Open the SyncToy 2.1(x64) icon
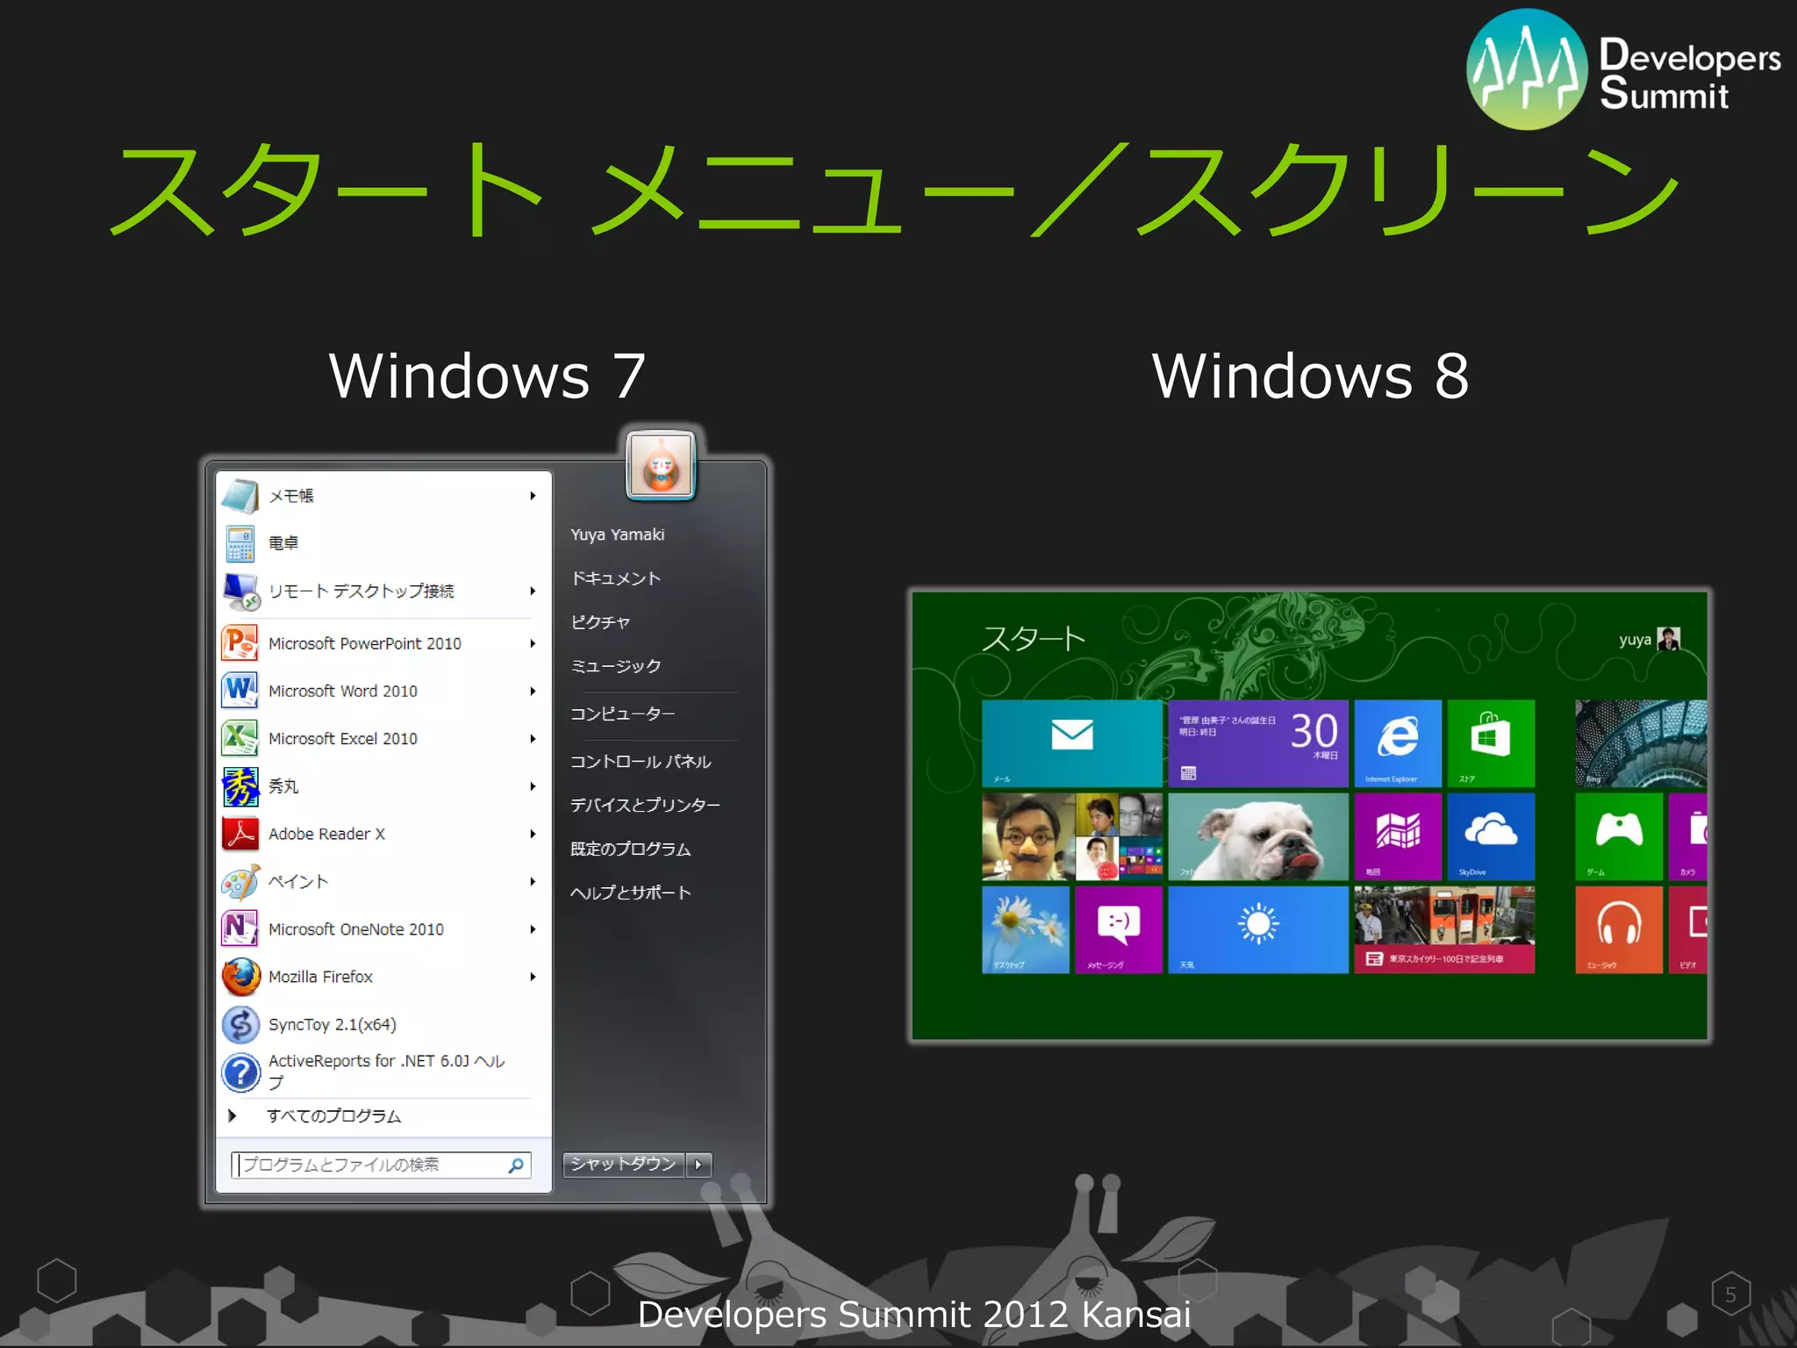Image resolution: width=1797 pixels, height=1348 pixels. [x=240, y=1024]
